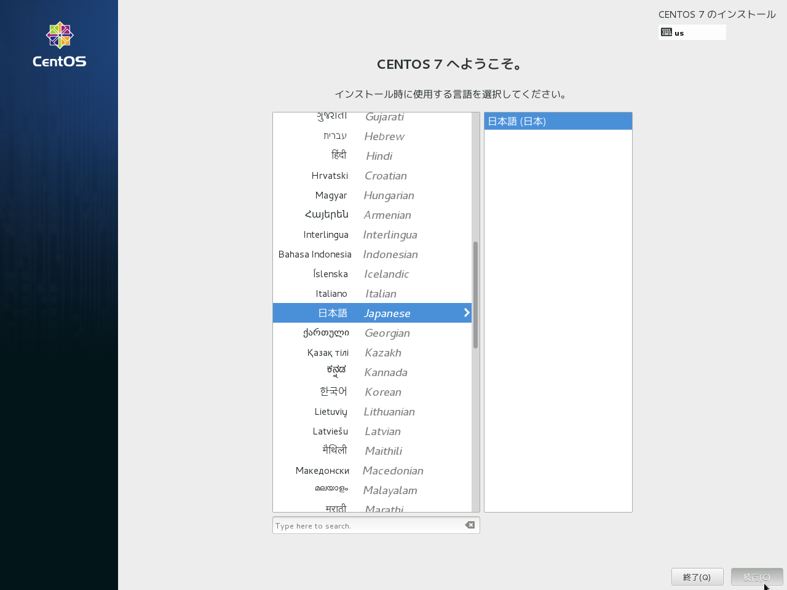787x590 pixels.
Task: Pick Lithuanian in language list
Action: (372, 412)
